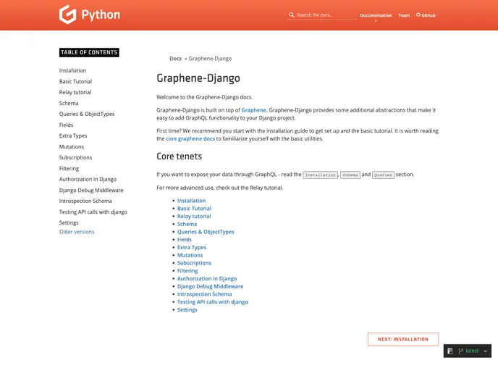This screenshot has width=498, height=371.
Task: Open Django Debug Middleware in sidebar
Action: click(91, 190)
